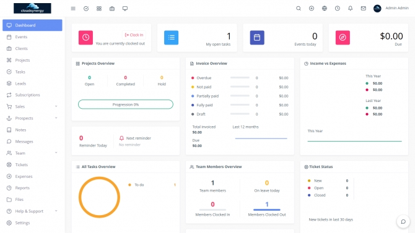Open the timer clock icon in header
This screenshot has height=233, width=415.
tap(337, 9)
